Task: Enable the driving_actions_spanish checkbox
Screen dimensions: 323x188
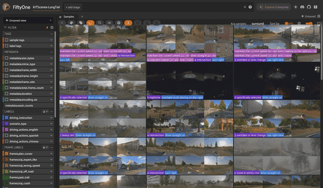Action: 7,135
